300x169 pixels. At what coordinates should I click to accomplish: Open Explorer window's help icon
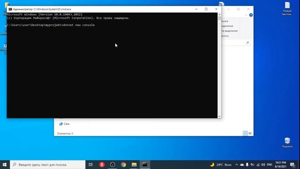(x=251, y=15)
